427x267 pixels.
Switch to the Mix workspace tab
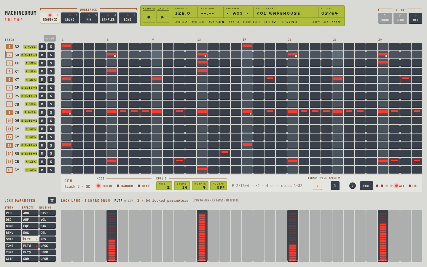click(x=89, y=18)
